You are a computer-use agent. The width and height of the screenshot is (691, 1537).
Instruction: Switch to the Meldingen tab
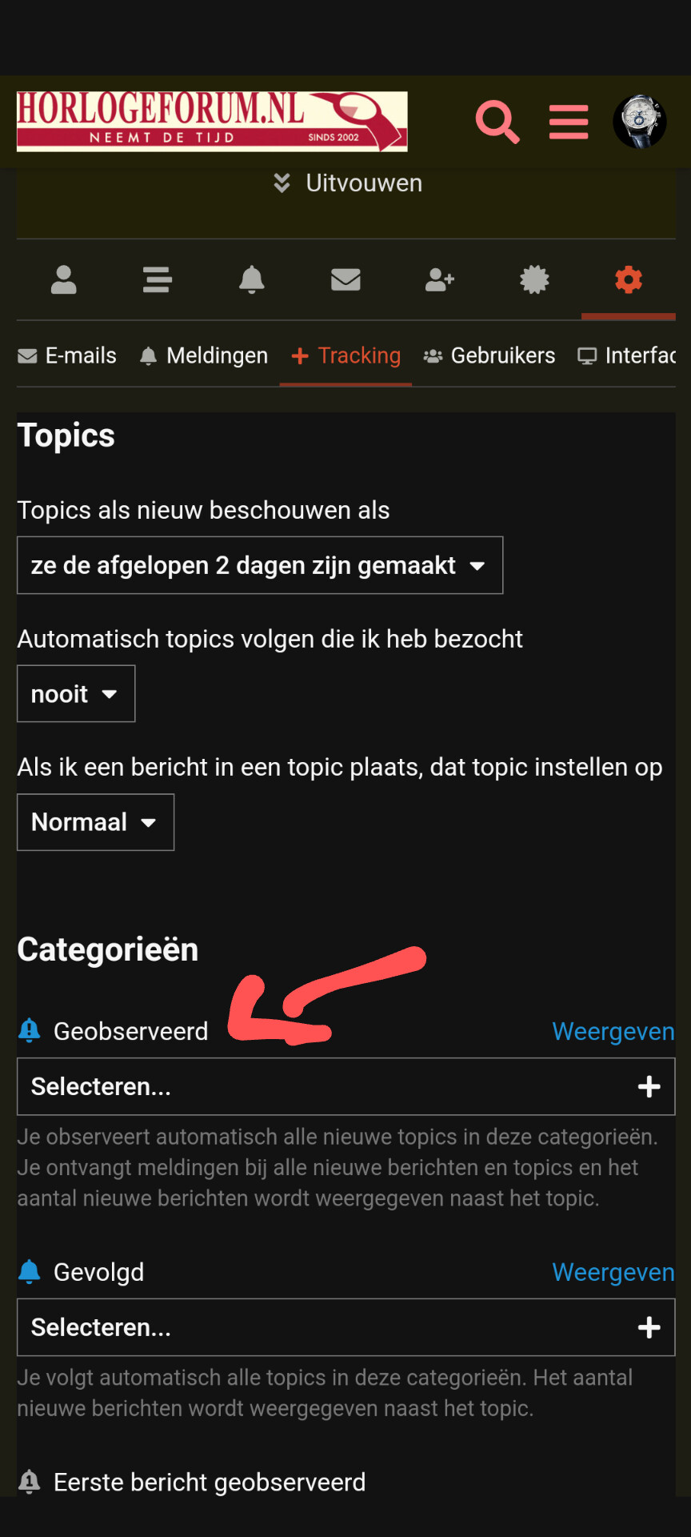pos(203,355)
